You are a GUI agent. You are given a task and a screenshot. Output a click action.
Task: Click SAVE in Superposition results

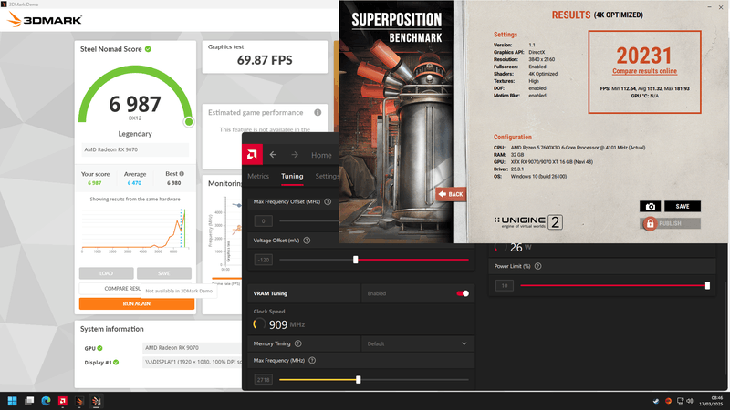682,207
